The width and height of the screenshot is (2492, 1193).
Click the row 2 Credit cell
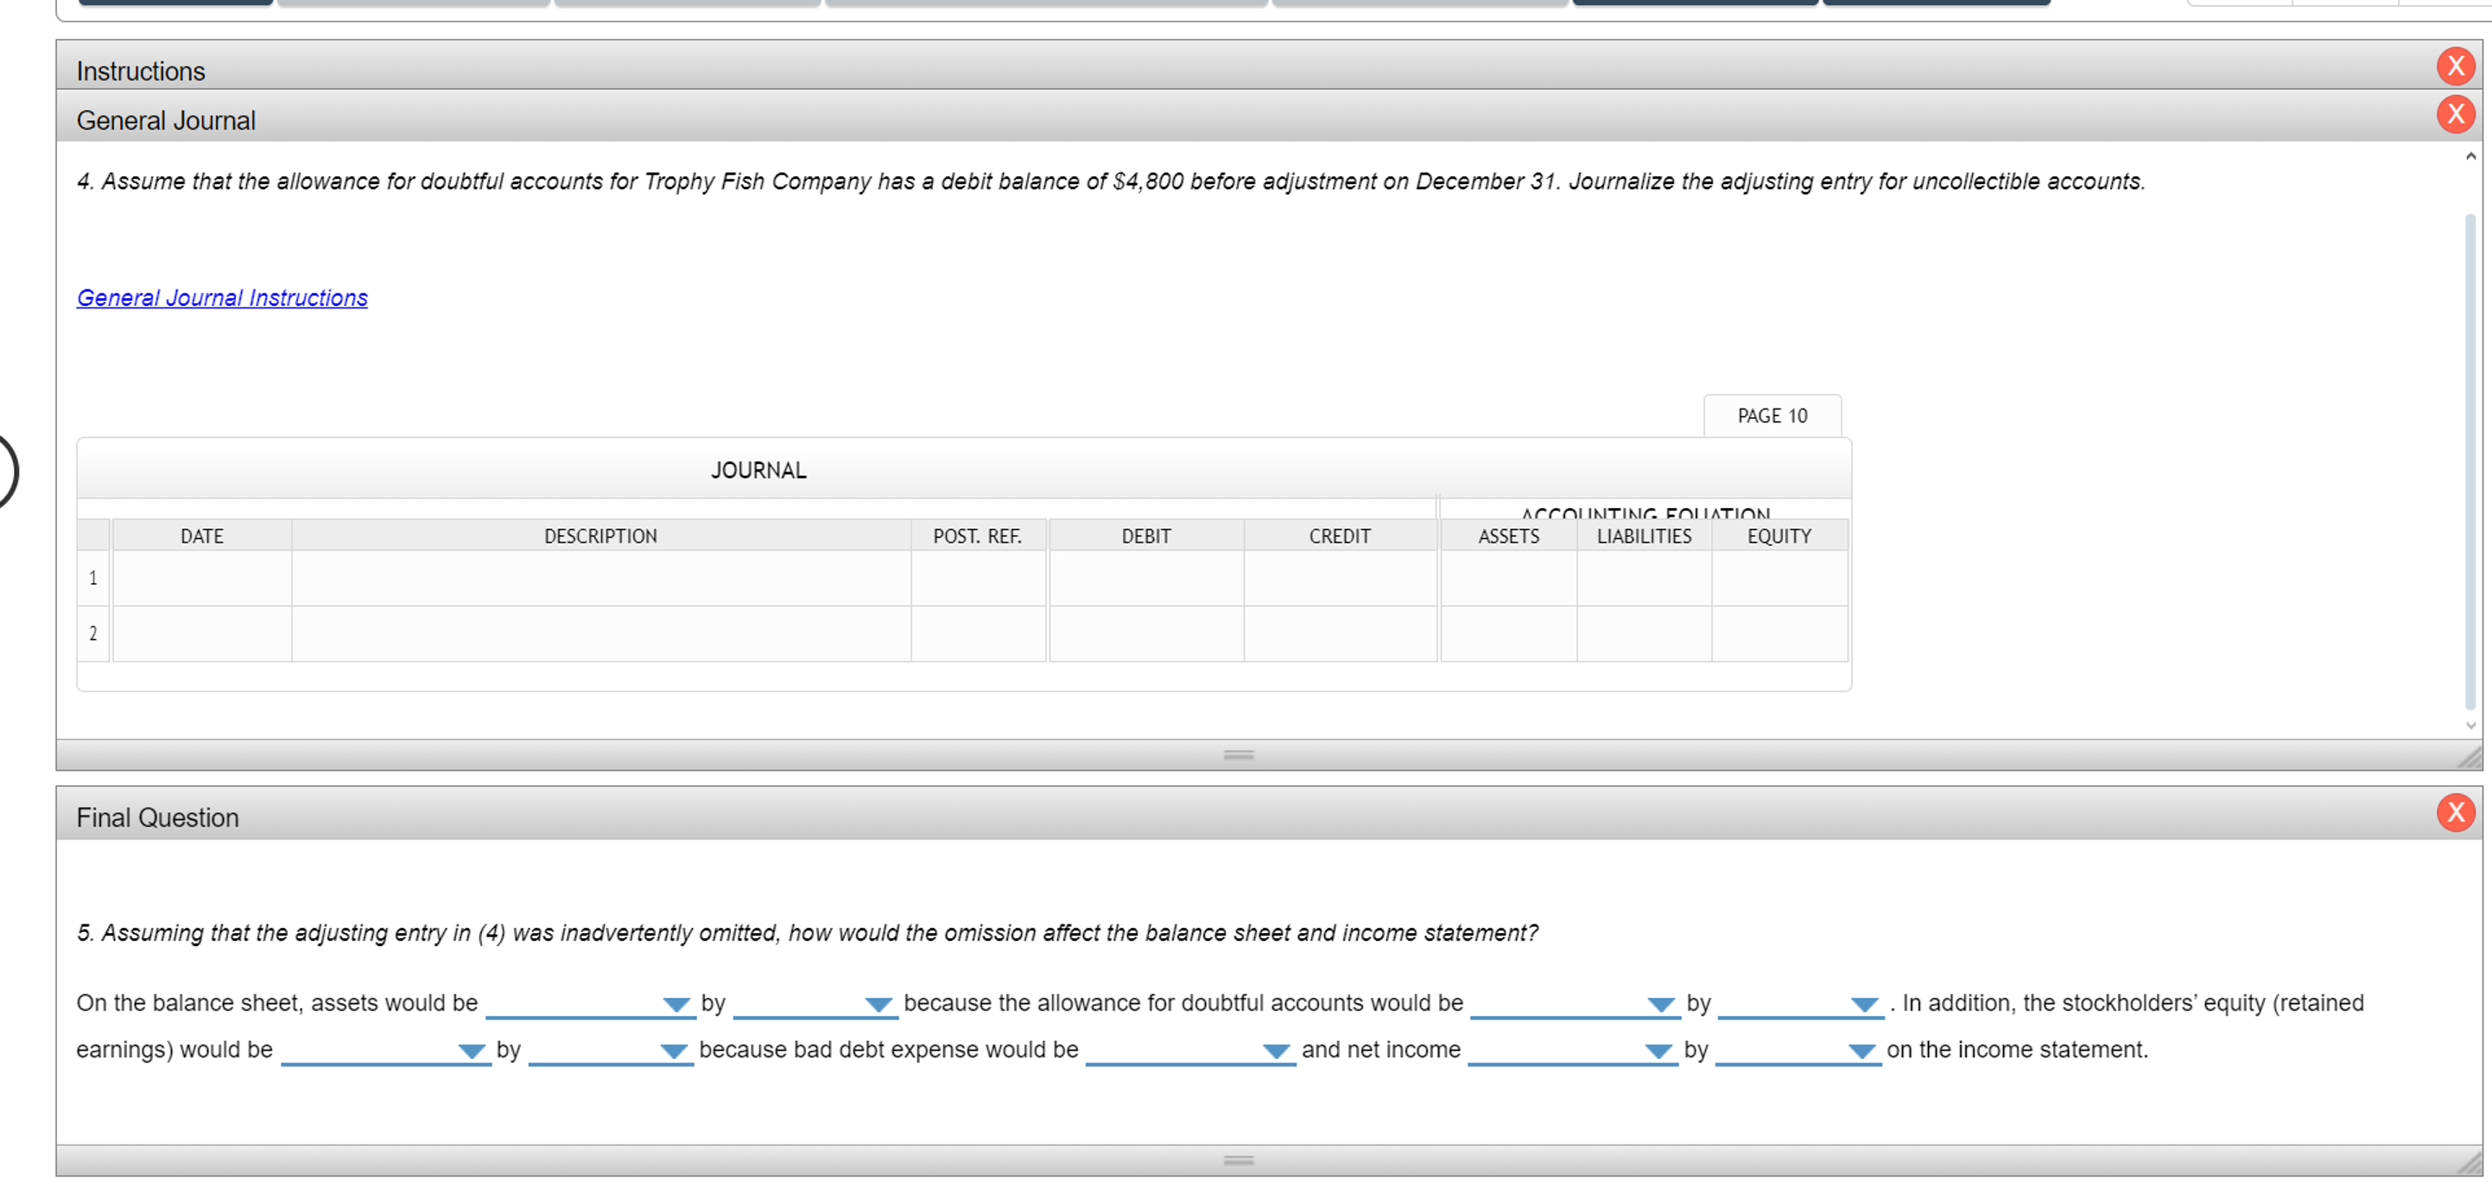(x=1339, y=634)
